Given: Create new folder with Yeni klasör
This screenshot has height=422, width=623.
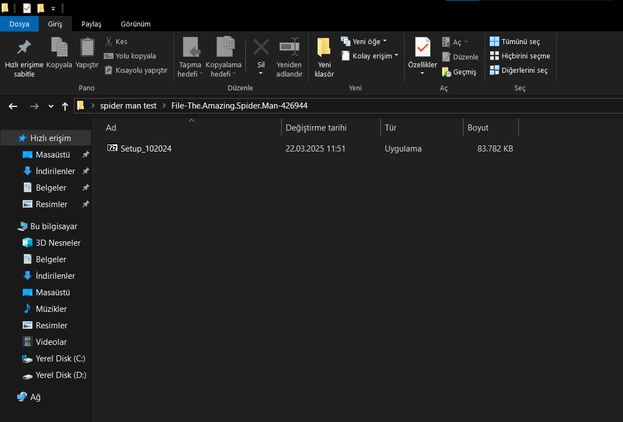Looking at the screenshot, I should coord(324,57).
